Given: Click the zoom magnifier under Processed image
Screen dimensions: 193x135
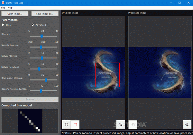Looking at the screenshot, I should (187, 124).
